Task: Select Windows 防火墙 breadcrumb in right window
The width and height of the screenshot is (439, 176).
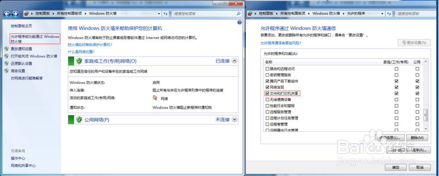Action: 327,14
